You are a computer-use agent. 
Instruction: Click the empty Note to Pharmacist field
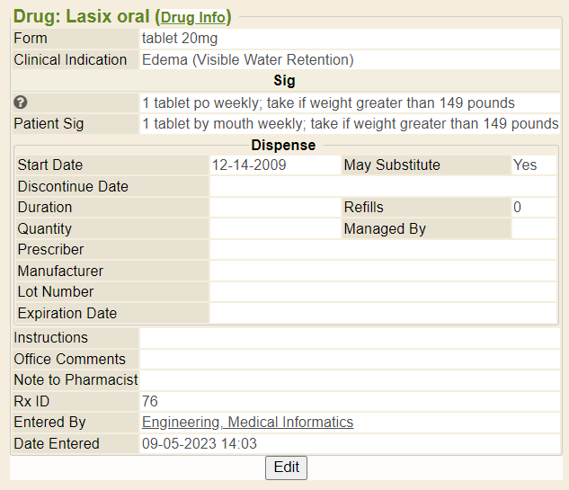(x=350, y=380)
